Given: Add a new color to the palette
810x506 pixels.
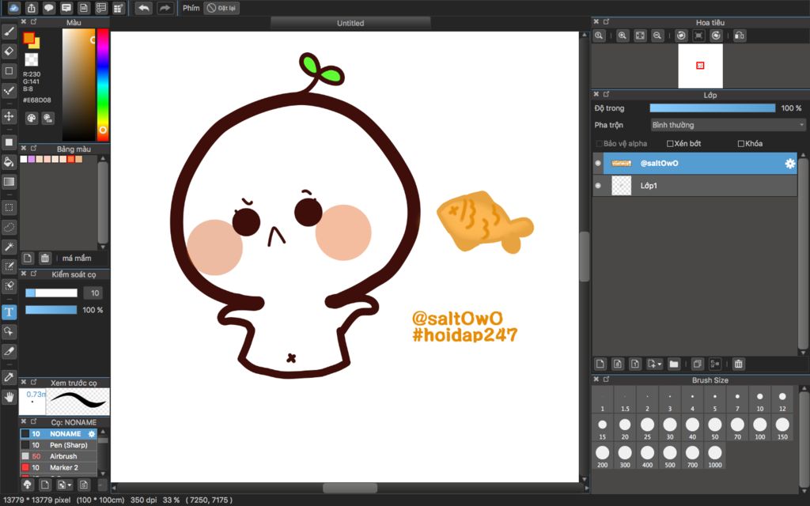Looking at the screenshot, I should [28, 259].
